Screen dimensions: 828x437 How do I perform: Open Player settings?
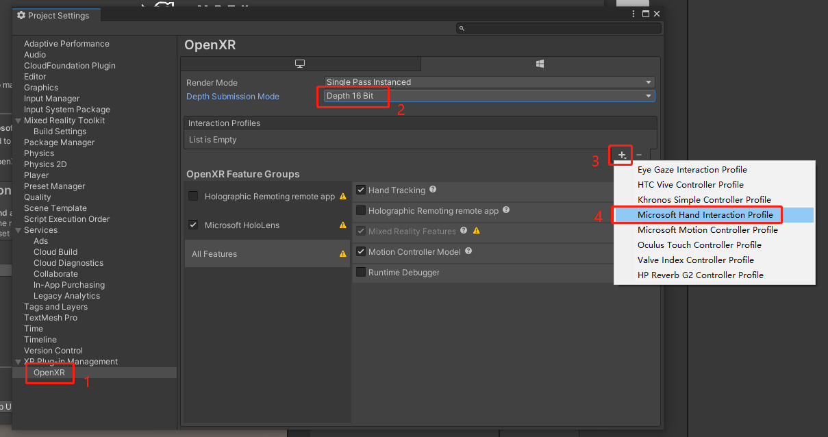[36, 175]
